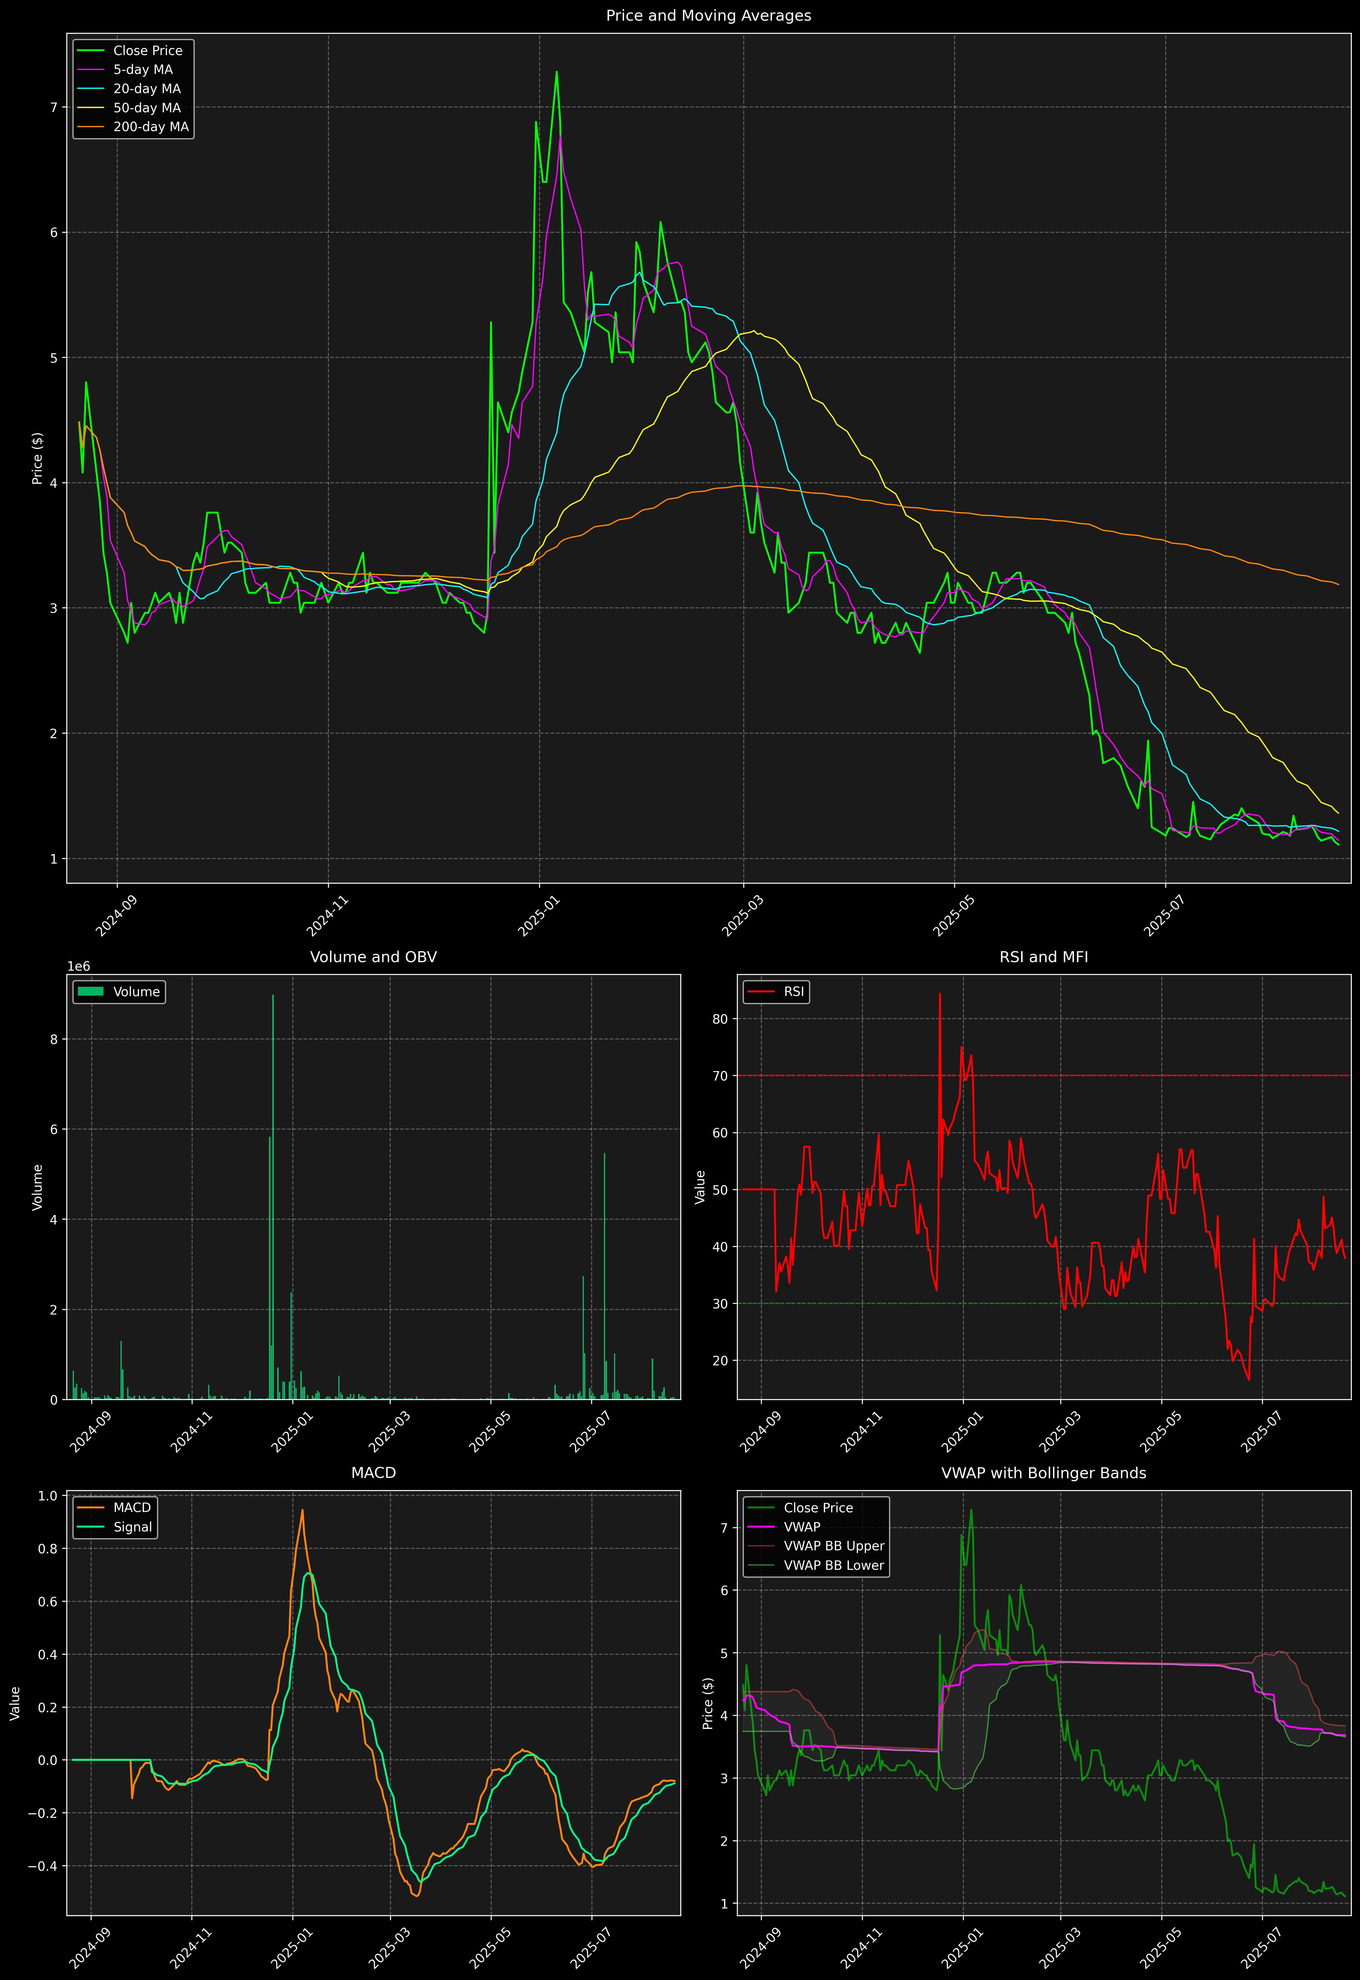The width and height of the screenshot is (1360, 1980).
Task: Click the Volume and OBV chart title
Action: tap(373, 957)
